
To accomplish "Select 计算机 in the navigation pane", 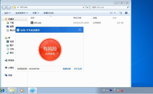I will [11, 68].
